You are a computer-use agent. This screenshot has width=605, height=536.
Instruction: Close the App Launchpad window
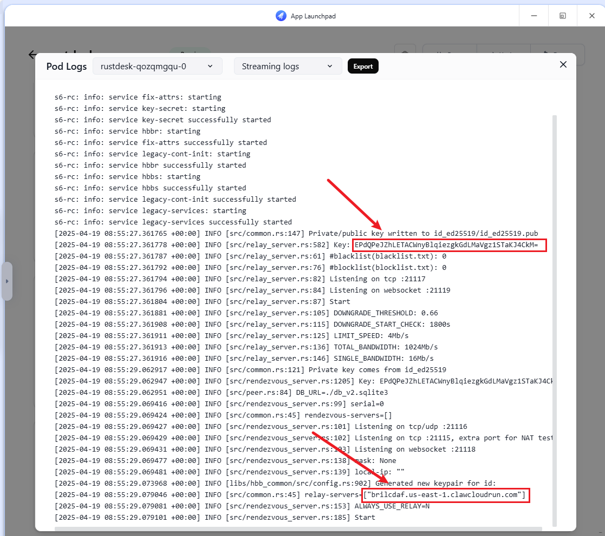click(x=592, y=16)
